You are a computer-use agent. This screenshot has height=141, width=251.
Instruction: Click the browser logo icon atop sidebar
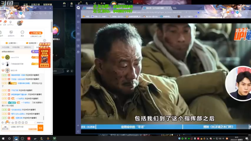pos(78,8)
